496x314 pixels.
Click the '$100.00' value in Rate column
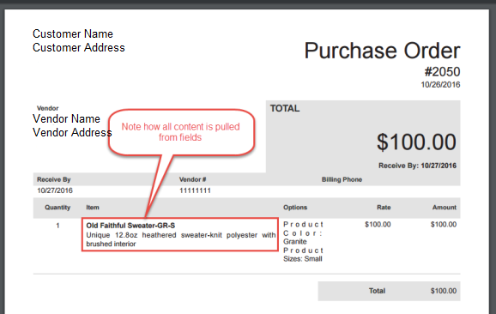[x=378, y=225]
